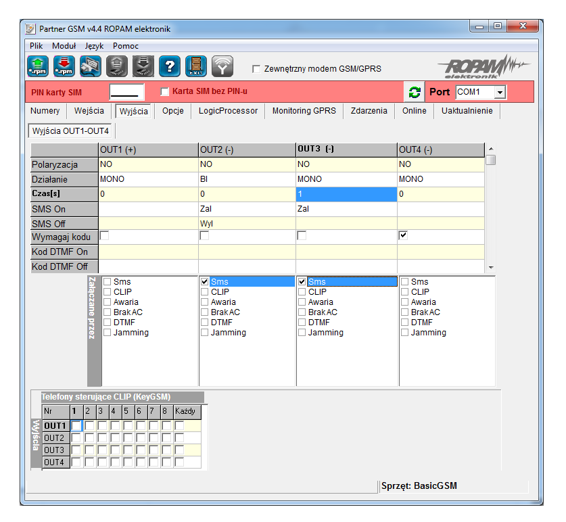The width and height of the screenshot is (566, 522).
Task: Click the grayed-out down-arrow module icon
Action: click(x=143, y=66)
